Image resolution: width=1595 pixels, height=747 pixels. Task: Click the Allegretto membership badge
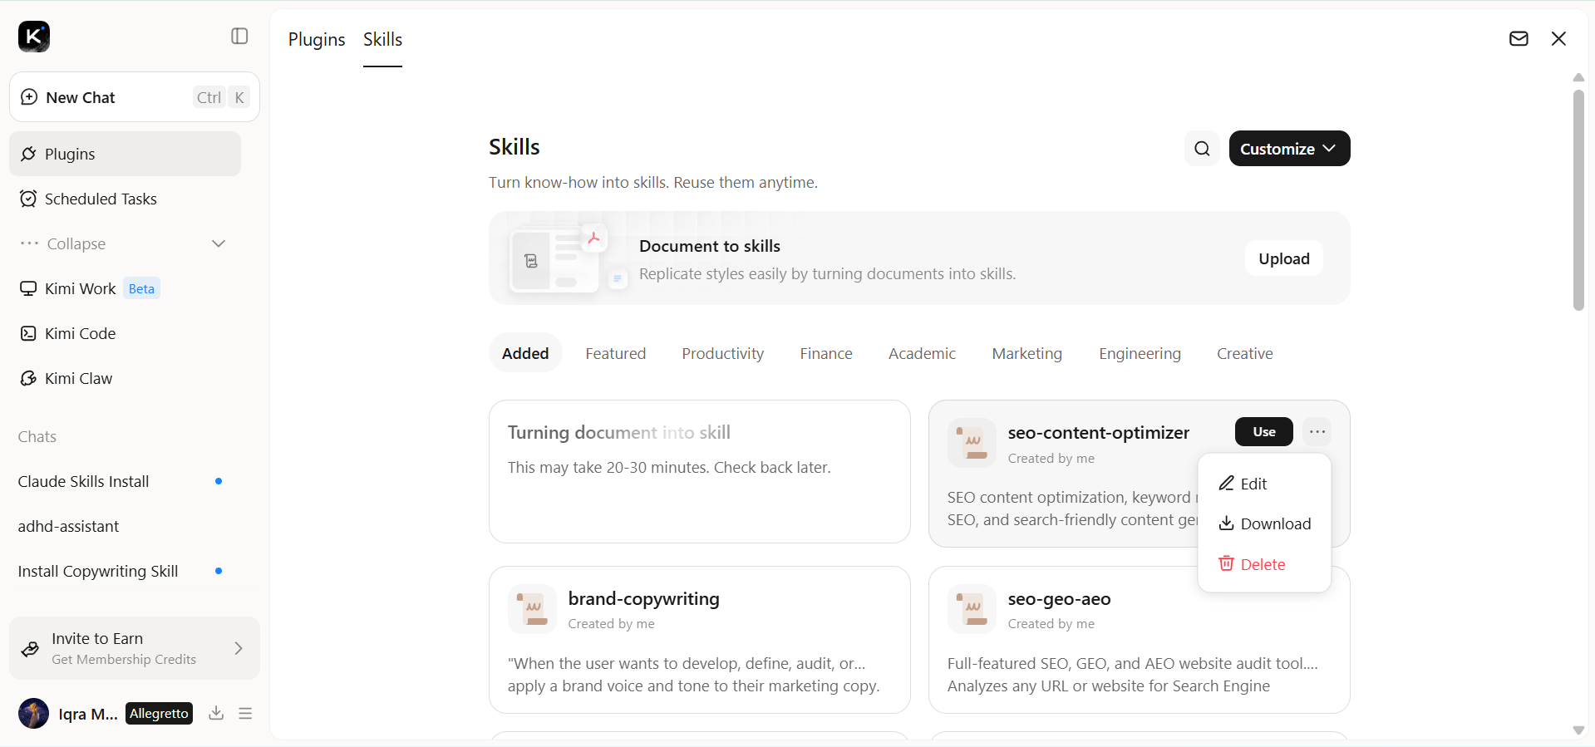(159, 713)
